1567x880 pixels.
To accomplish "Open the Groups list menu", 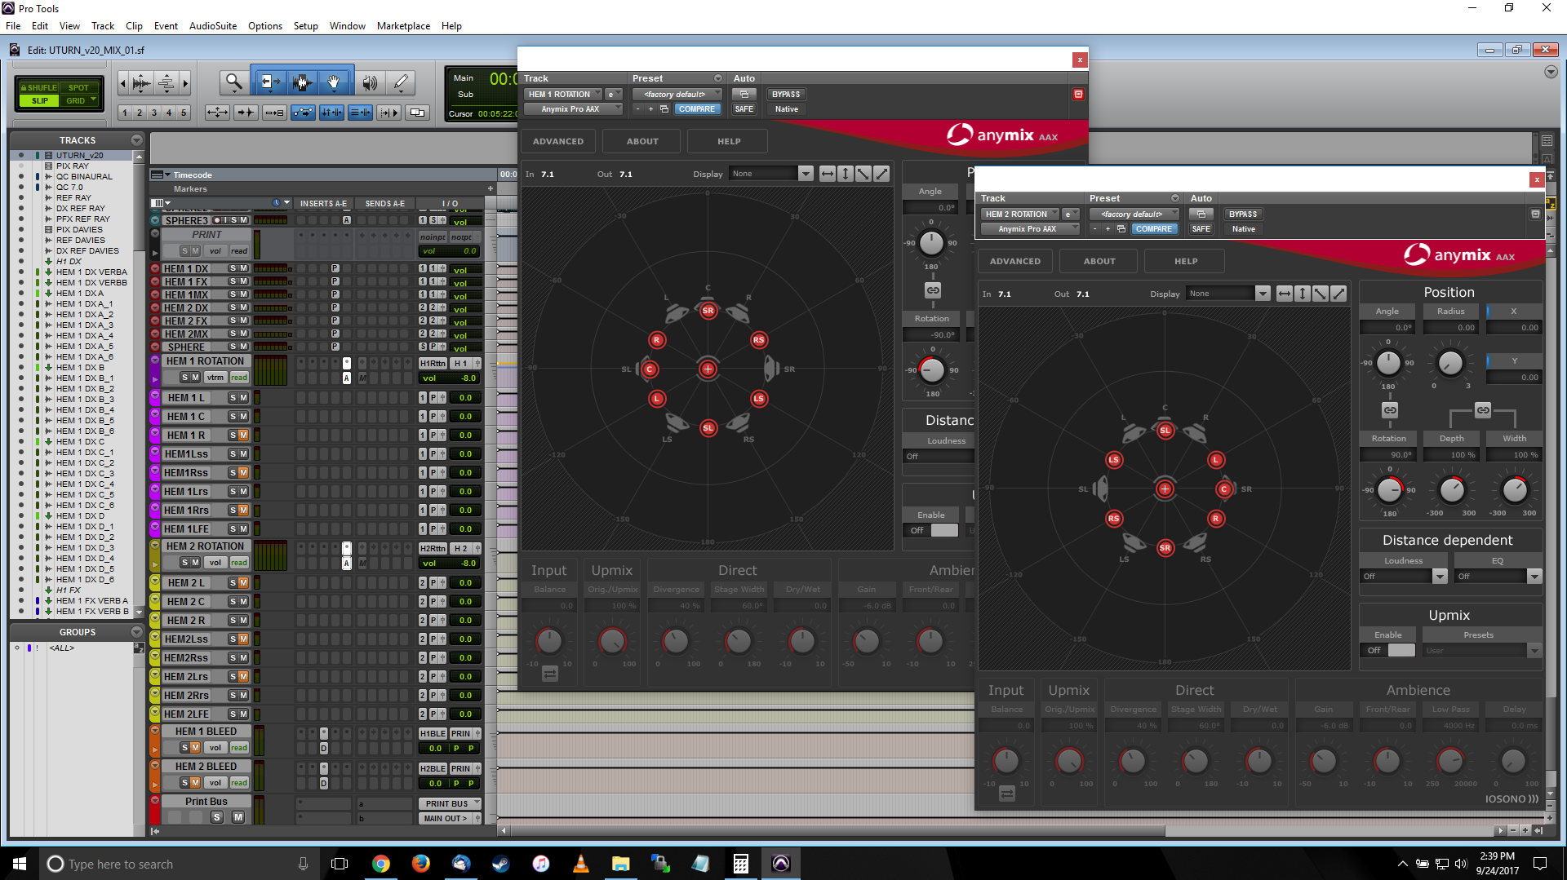I will (136, 632).
